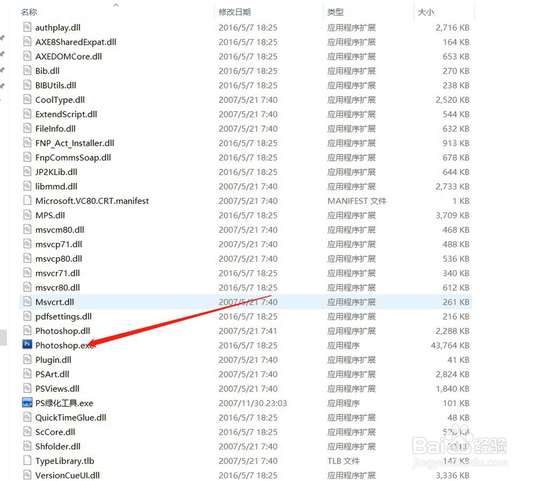Click the CoolType.dll file icon

coord(27,99)
